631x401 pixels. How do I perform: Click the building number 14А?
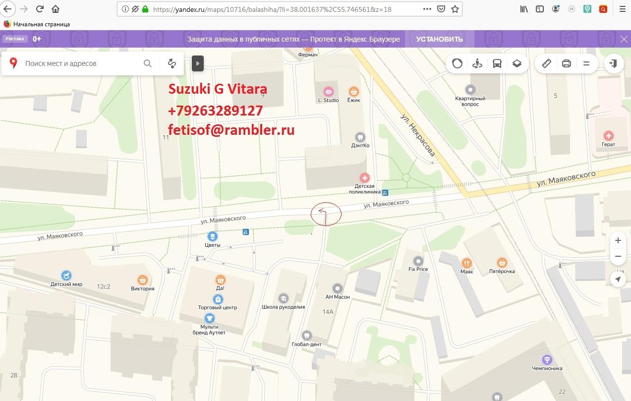click(328, 312)
